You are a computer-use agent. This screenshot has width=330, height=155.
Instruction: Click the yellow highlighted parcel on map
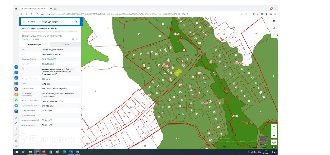(x=178, y=72)
